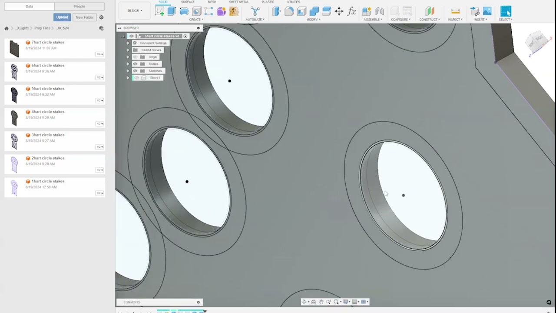556x313 pixels.
Task: Expand the Bodies folder
Action: click(128, 64)
